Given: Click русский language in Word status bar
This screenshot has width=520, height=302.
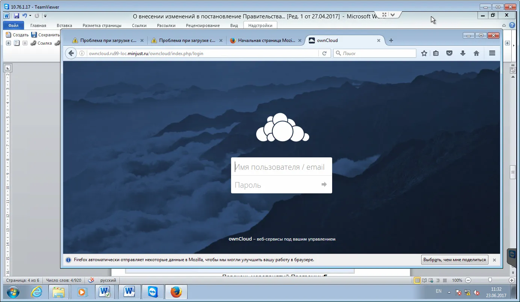Looking at the screenshot, I should 108,280.
